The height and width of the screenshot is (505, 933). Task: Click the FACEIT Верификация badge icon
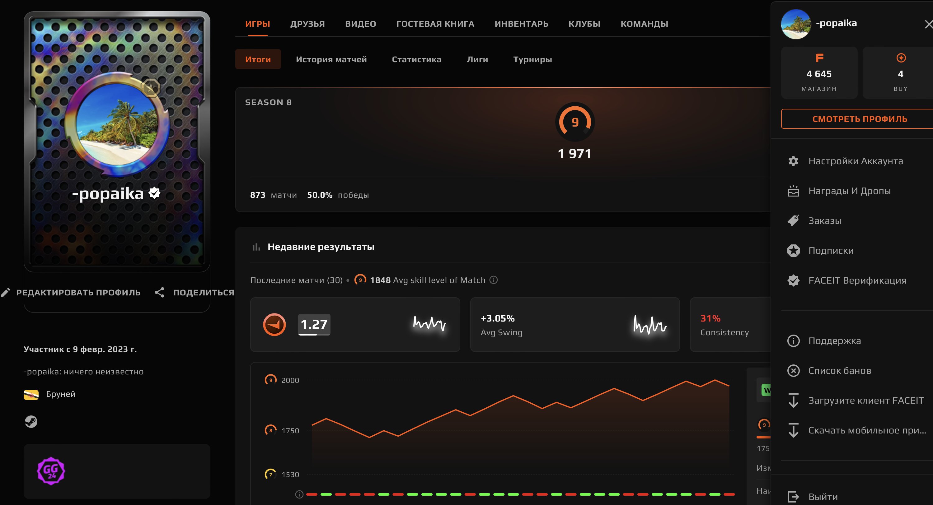coord(793,280)
